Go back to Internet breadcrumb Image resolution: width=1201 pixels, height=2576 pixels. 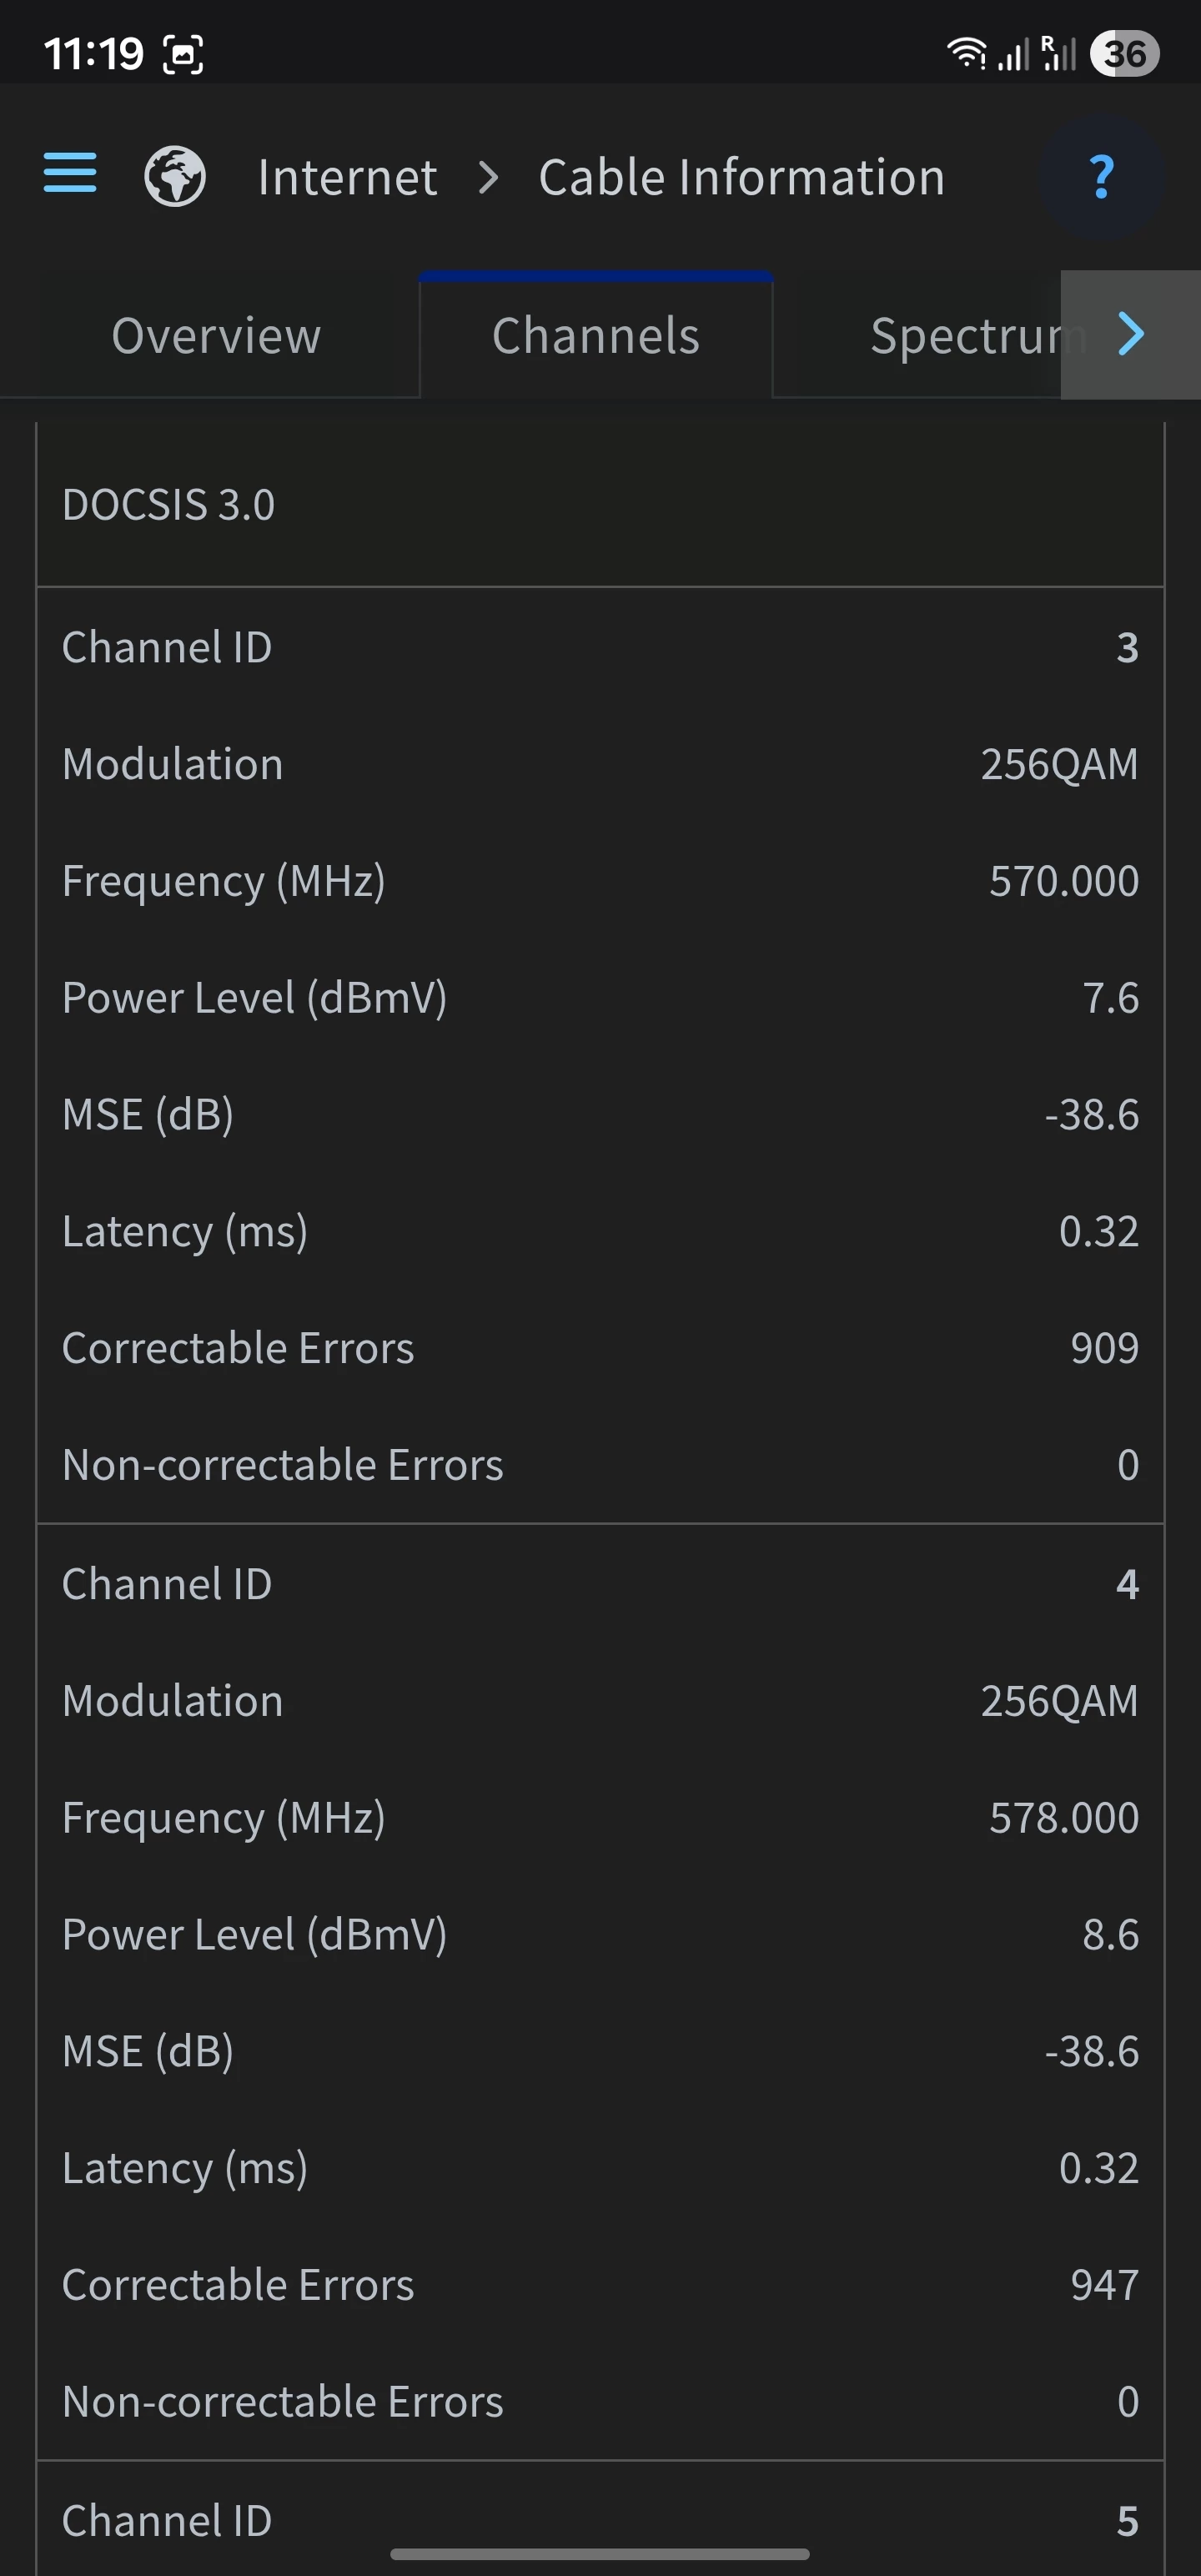pyautogui.click(x=347, y=178)
